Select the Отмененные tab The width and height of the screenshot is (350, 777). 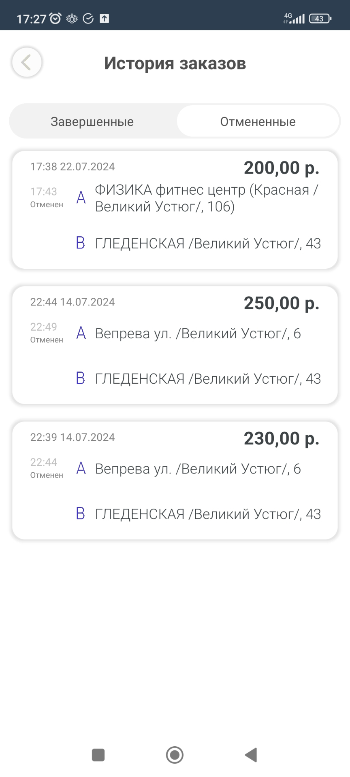pyautogui.click(x=258, y=121)
